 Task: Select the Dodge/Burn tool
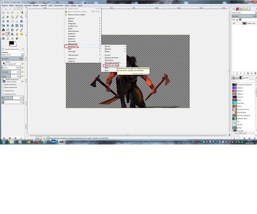(17, 39)
